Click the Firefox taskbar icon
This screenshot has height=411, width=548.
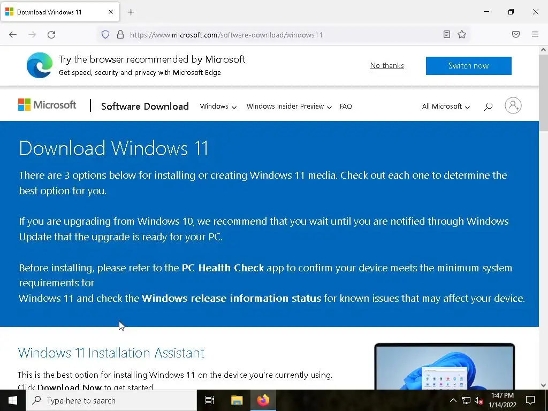263,400
